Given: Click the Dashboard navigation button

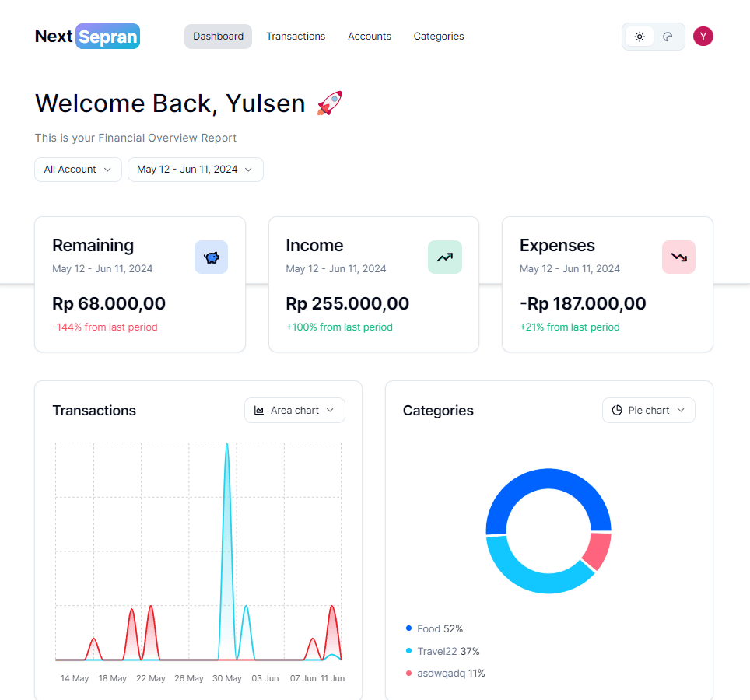Looking at the screenshot, I should click(218, 37).
